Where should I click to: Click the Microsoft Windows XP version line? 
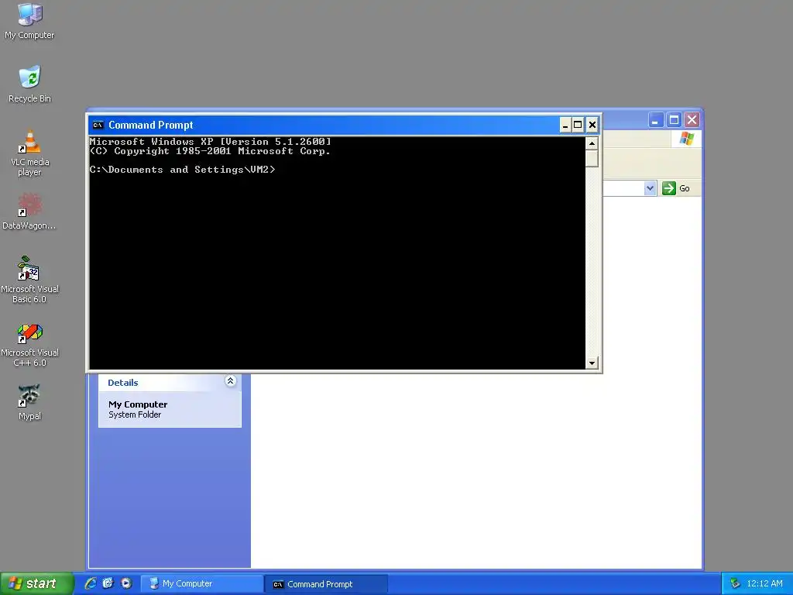(x=211, y=142)
